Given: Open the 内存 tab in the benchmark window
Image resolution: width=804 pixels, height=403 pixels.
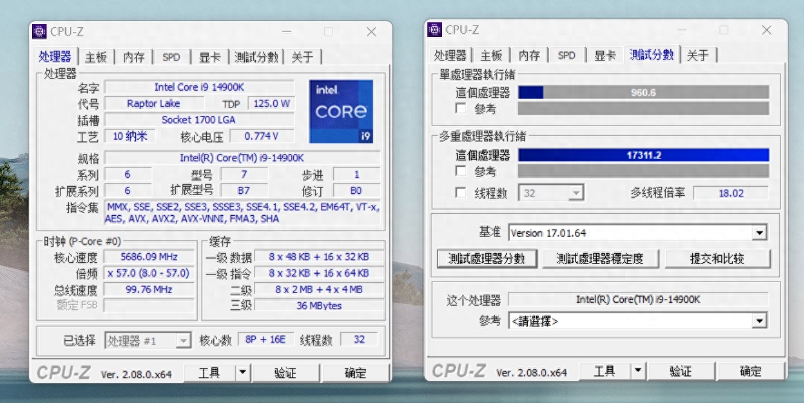Looking at the screenshot, I should 530,55.
